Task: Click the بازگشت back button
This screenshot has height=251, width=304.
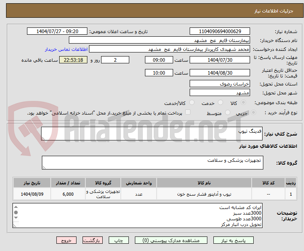Action: coord(92,241)
